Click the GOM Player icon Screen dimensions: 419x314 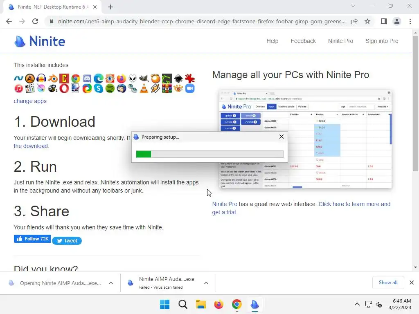click(155, 78)
